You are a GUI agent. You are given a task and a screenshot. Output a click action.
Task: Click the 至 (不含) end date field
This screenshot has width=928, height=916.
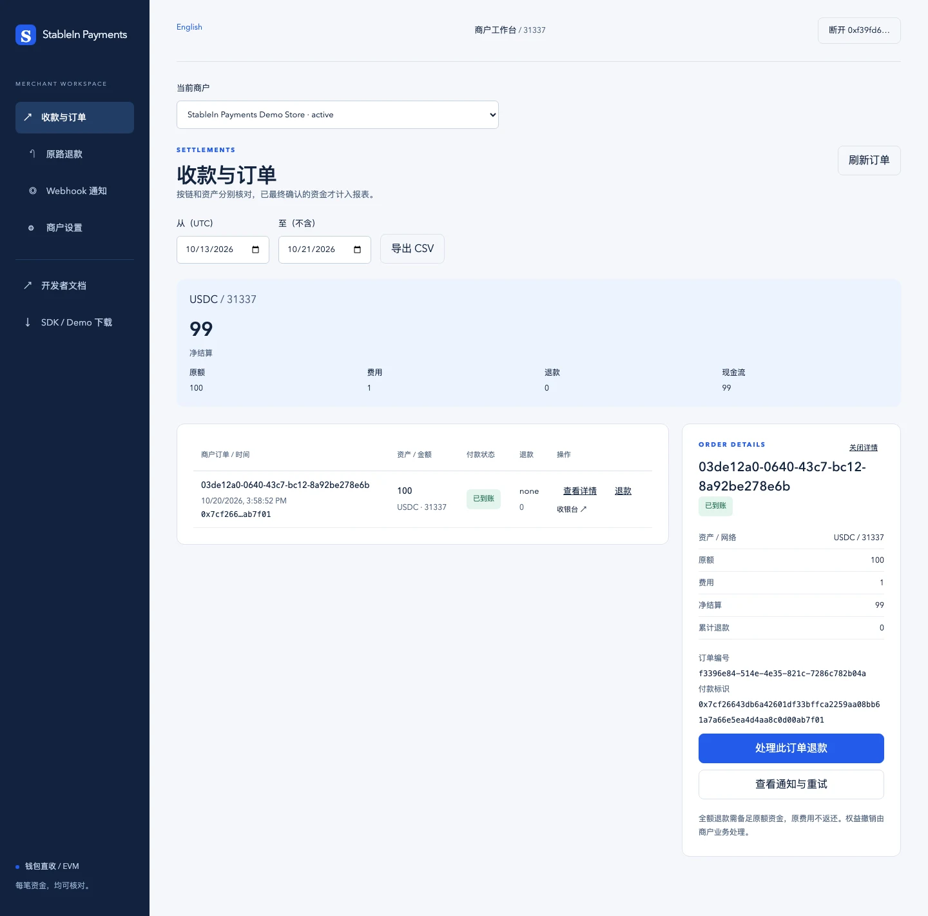[325, 249]
